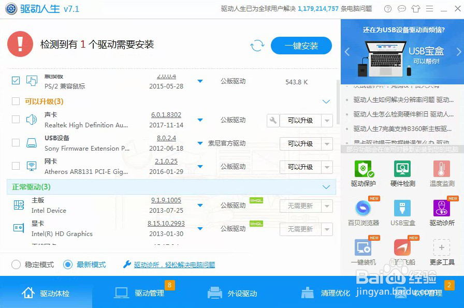This screenshot has width=464, height=308.
Task: Open the feedback chat bubble icon
Action: pos(401,9)
